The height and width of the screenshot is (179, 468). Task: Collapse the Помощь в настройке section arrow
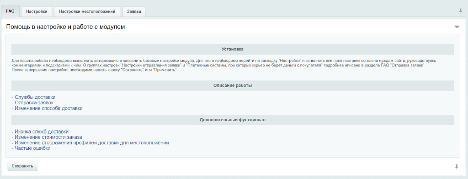point(457,27)
